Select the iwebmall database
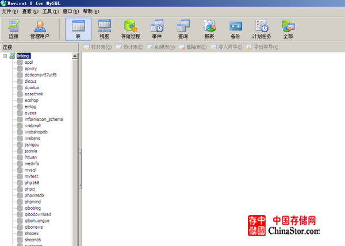Viewport: 345px width, 246px height. pos(33,125)
